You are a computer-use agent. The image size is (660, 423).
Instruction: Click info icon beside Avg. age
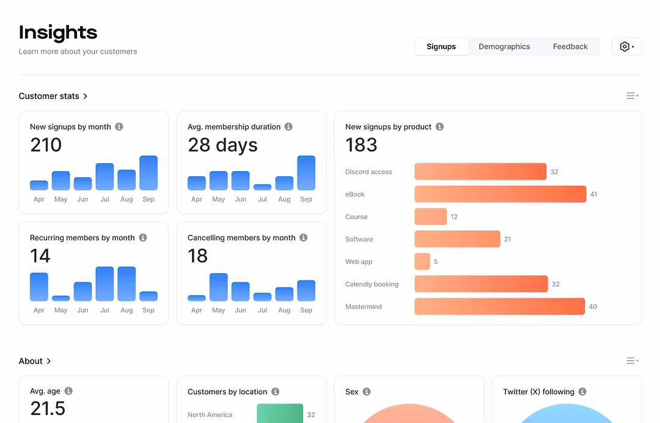(68, 391)
